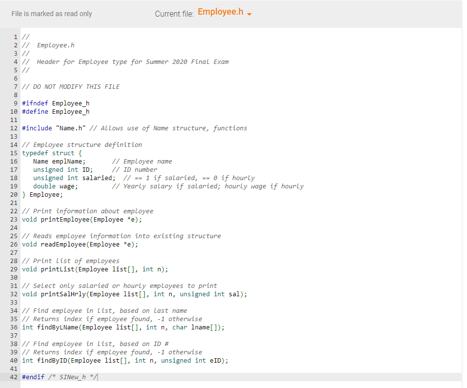
Task: Click the printEmployee function declaration
Action: click(81, 219)
